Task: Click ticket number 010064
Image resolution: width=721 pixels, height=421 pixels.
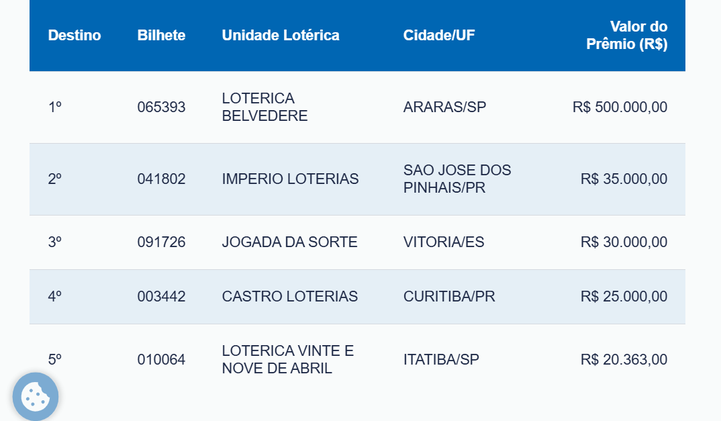Action: click(x=161, y=359)
